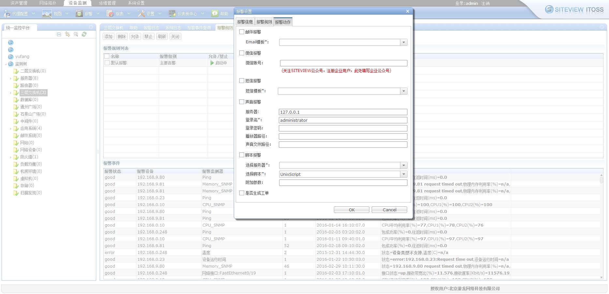Click the 代理配置 toolbar icon

[7, 13]
